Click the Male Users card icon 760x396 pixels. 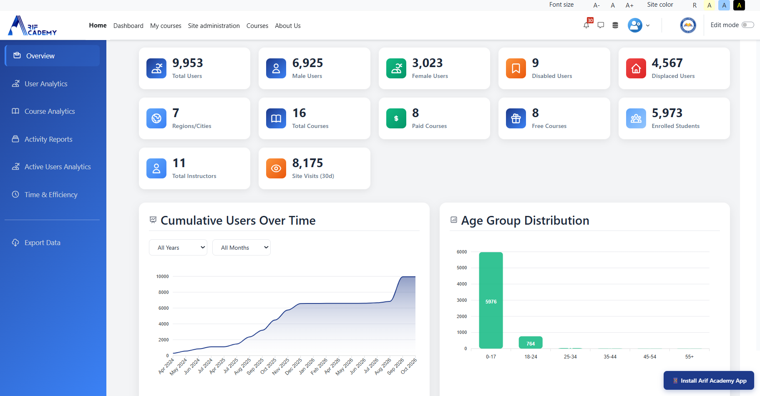click(x=276, y=68)
